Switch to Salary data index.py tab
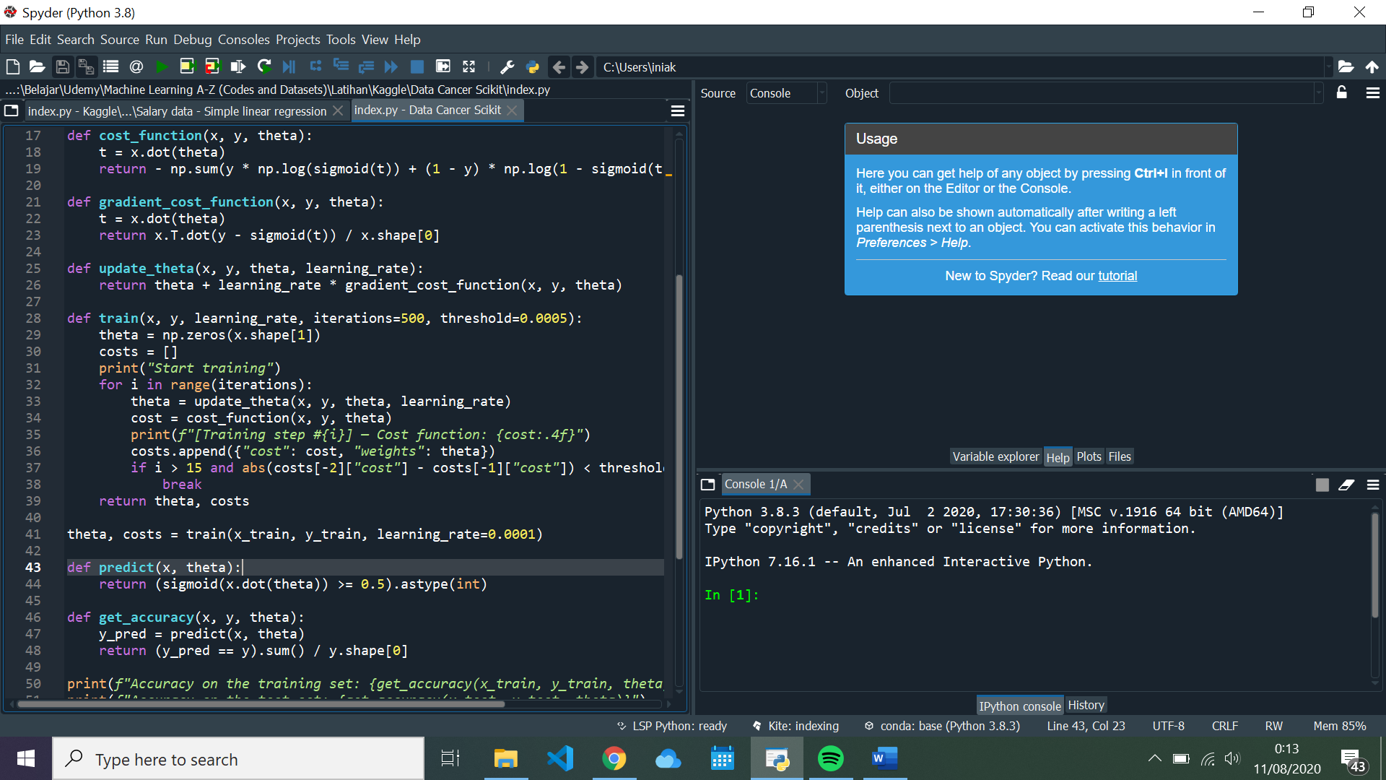 tap(177, 111)
